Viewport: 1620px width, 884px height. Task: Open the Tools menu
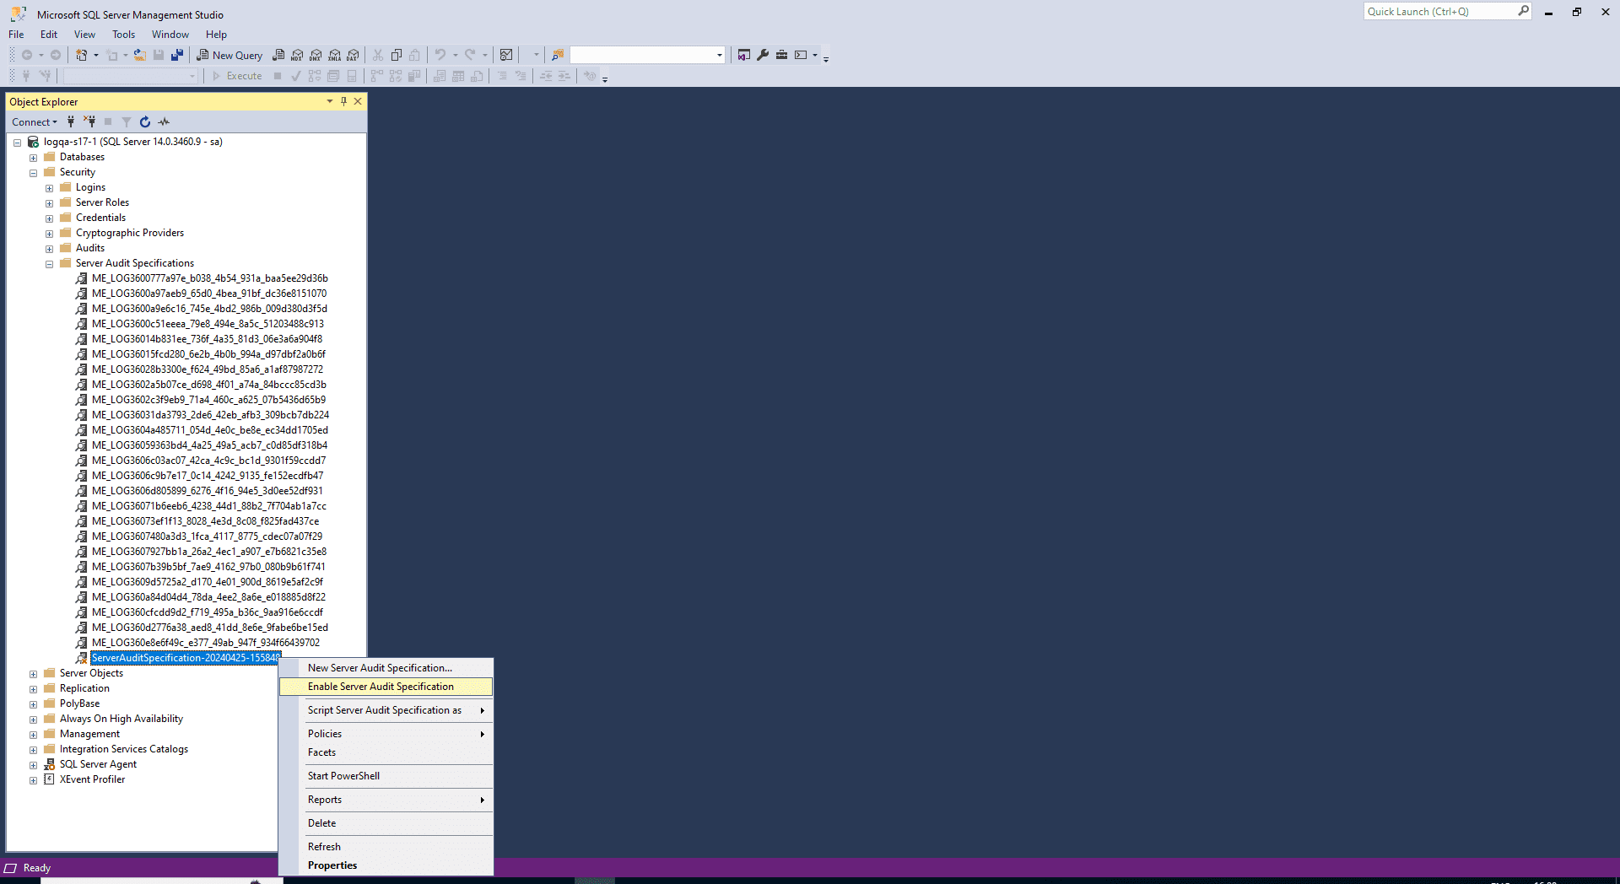point(123,35)
